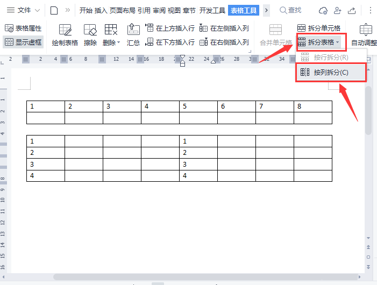Click the horizontal scrollbar thumb
The width and height of the screenshot is (377, 285).
(205, 277)
